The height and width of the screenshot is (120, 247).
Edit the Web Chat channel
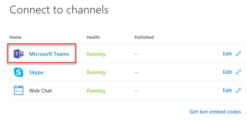pos(227,90)
